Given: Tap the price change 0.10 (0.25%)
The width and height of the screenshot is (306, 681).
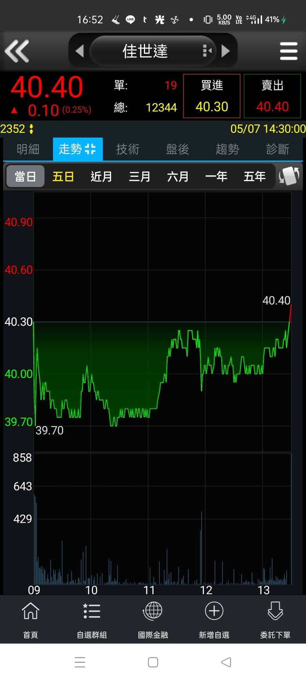Looking at the screenshot, I should [60, 110].
